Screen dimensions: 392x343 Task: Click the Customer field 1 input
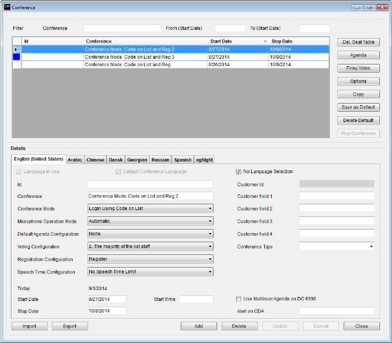point(337,196)
